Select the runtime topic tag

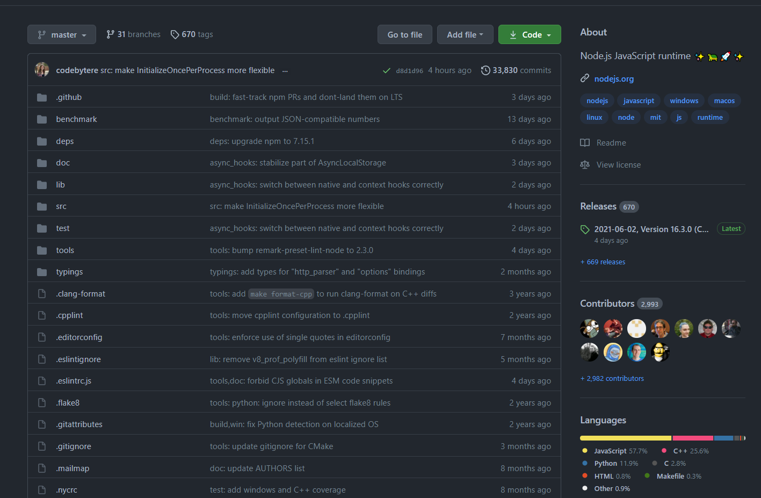pyautogui.click(x=710, y=117)
